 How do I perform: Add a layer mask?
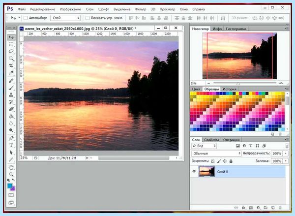tap(251, 208)
